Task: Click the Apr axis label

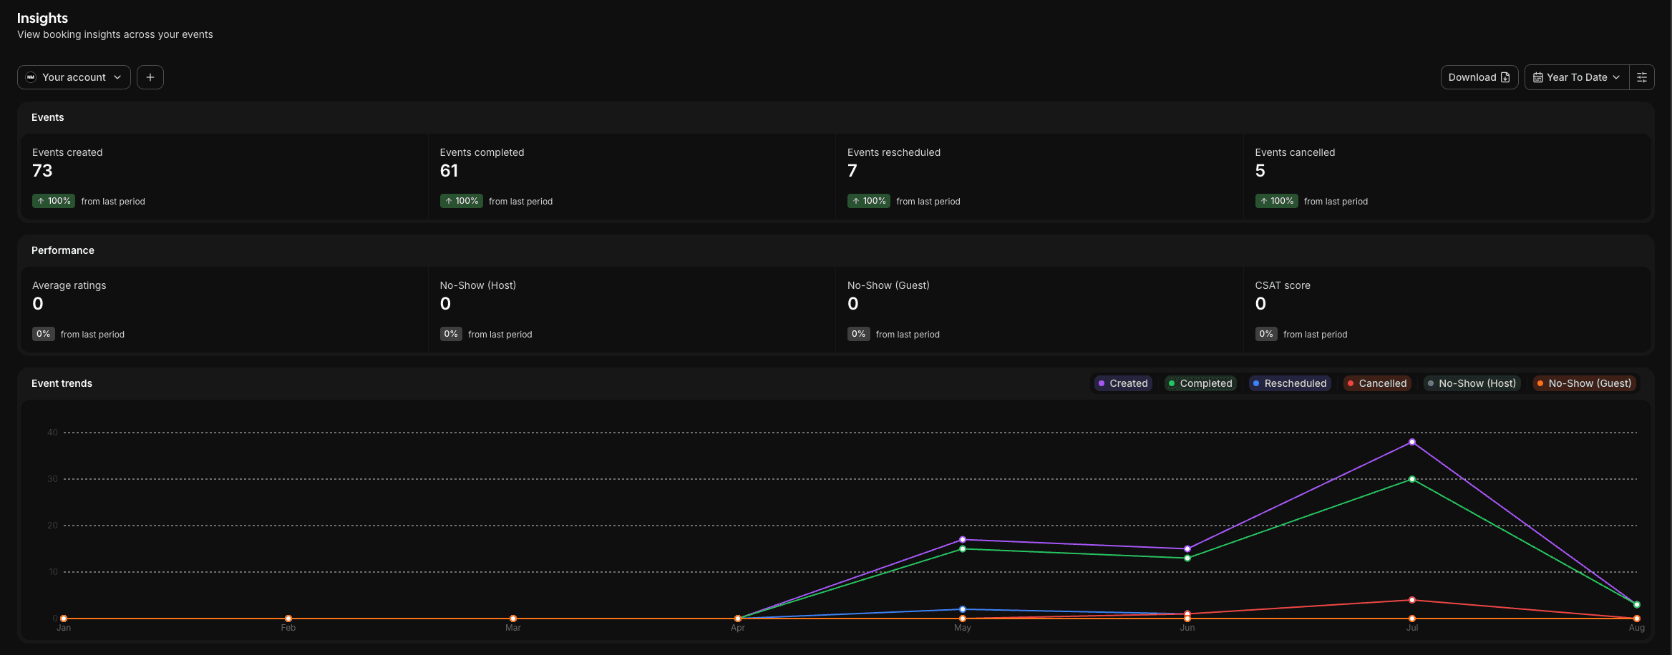Action: click(738, 628)
